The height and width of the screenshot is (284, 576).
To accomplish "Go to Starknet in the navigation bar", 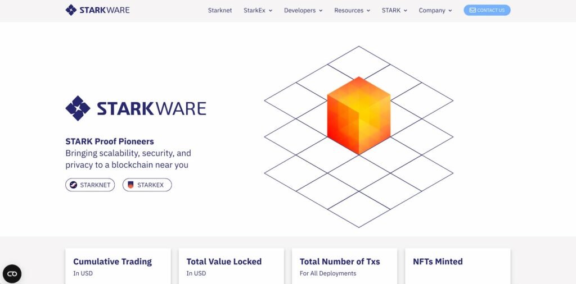I will pyautogui.click(x=220, y=11).
